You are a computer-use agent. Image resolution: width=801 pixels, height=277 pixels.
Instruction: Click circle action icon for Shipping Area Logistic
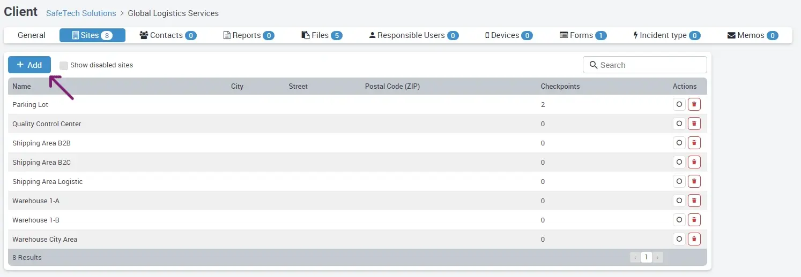click(679, 181)
